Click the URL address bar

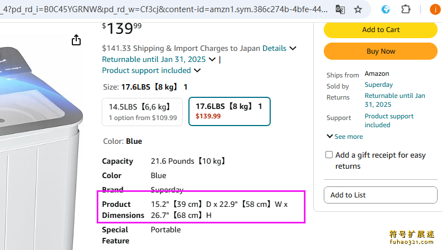[166, 9]
